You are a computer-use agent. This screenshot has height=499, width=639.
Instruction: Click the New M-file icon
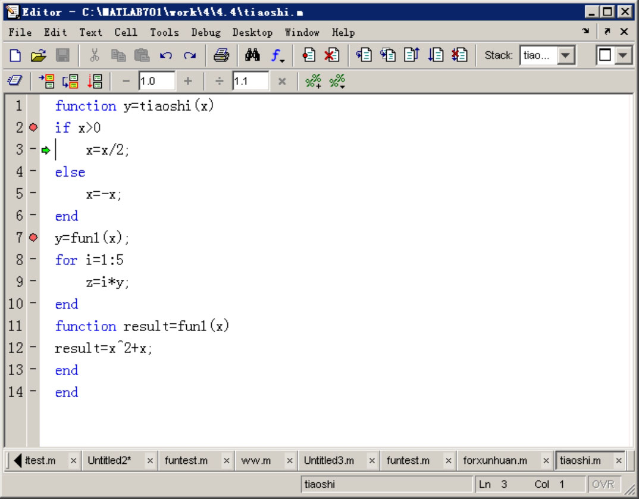[15, 55]
